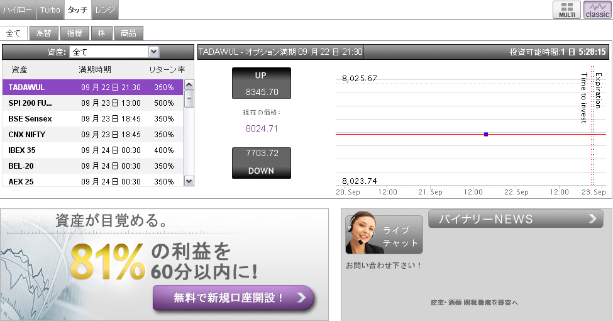Open the レンジ tab

coord(105,10)
